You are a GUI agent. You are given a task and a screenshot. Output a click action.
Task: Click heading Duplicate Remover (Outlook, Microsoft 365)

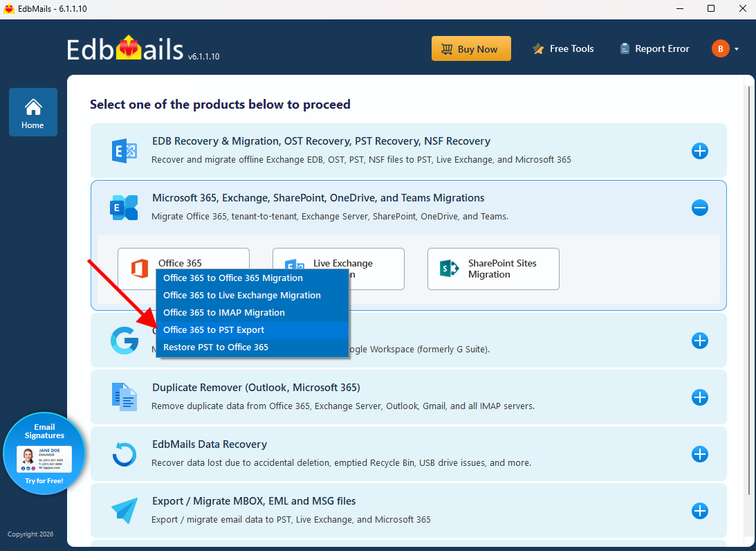(x=256, y=388)
